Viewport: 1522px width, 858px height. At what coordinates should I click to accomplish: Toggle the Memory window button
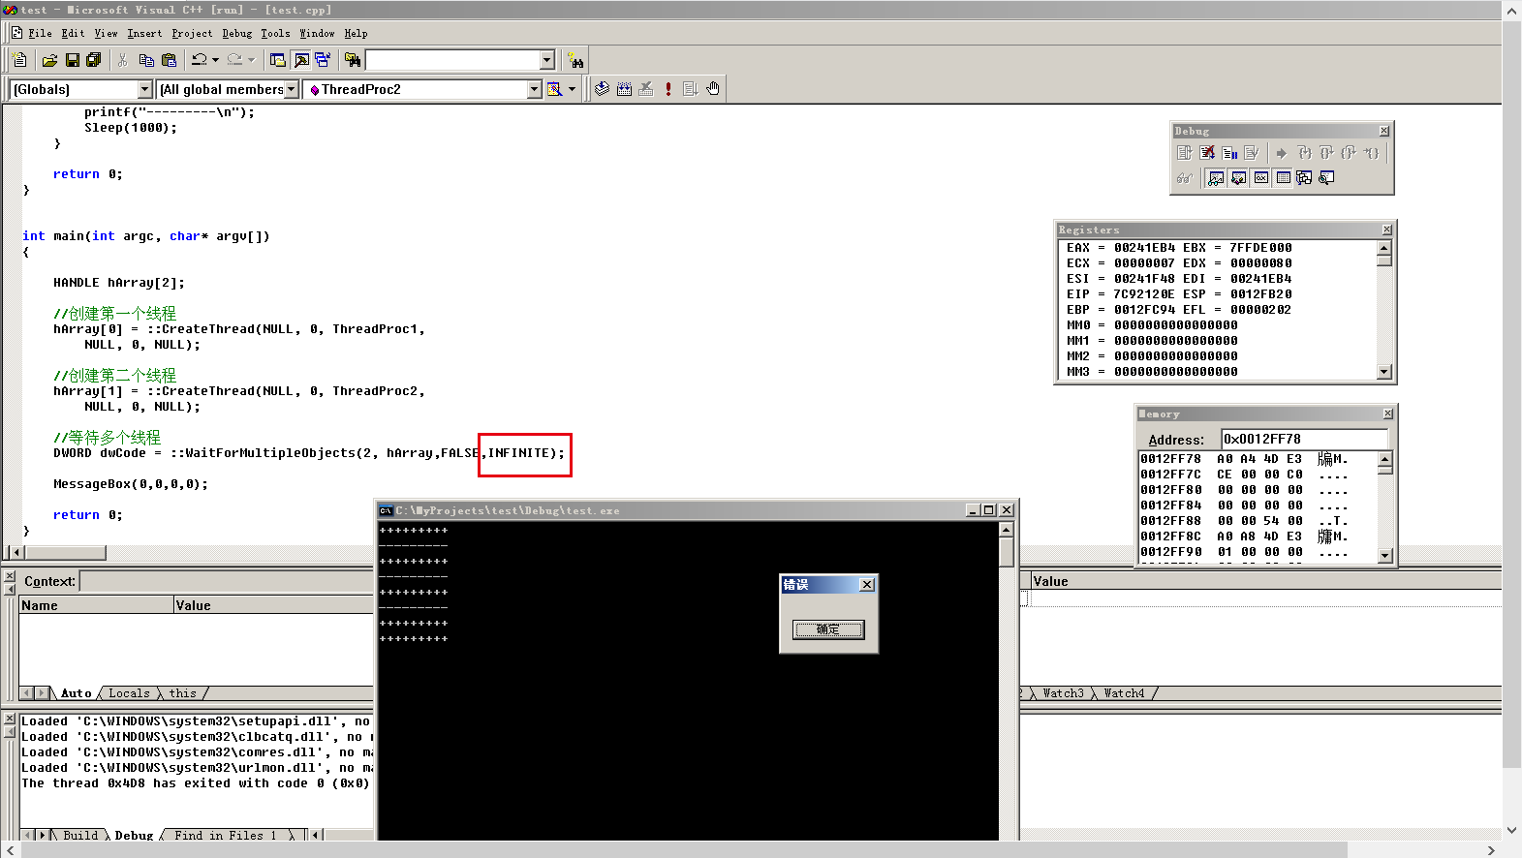[x=1283, y=178]
